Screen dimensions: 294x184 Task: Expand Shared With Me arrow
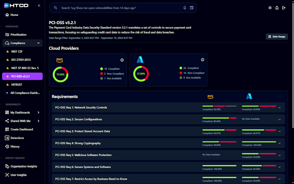point(38,121)
